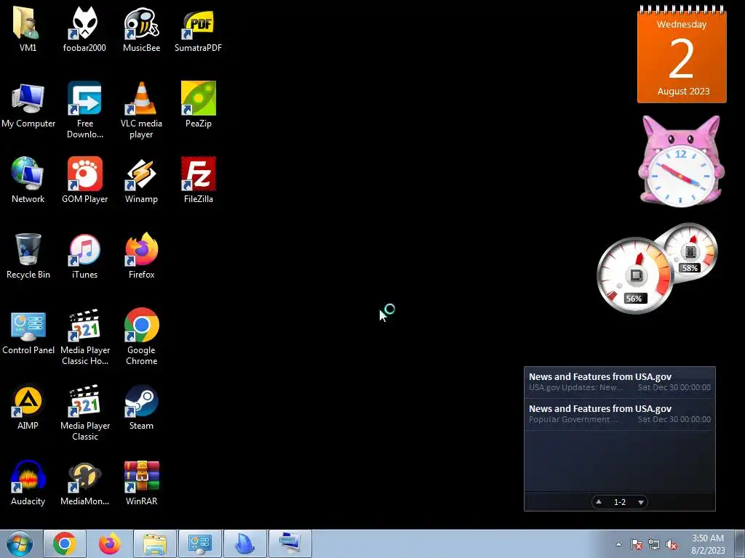Click Firefox pinned on the taskbar

110,543
